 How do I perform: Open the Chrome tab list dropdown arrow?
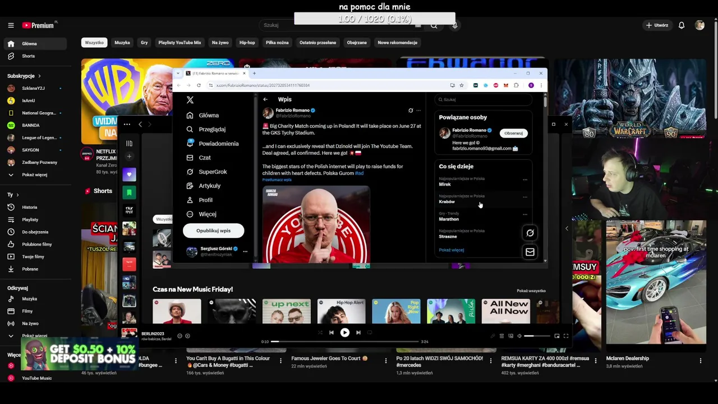pyautogui.click(x=178, y=74)
